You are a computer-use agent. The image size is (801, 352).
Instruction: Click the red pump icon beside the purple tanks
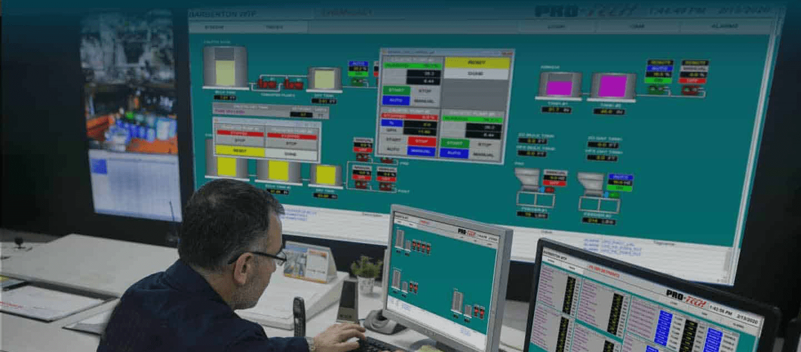pos(693,90)
